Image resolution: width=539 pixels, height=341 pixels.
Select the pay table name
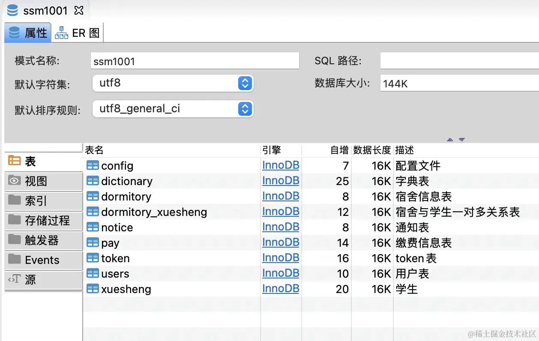coord(110,244)
